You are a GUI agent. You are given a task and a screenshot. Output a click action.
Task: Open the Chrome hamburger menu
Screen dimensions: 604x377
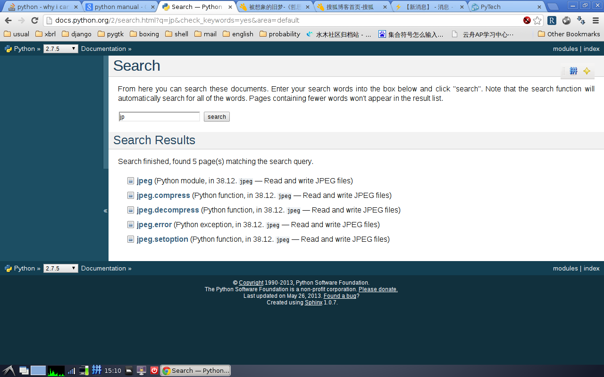[x=596, y=20]
